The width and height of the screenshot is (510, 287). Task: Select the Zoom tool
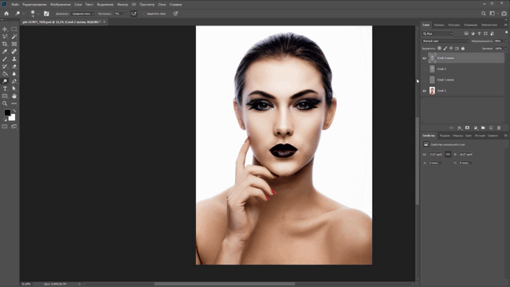tap(5, 104)
